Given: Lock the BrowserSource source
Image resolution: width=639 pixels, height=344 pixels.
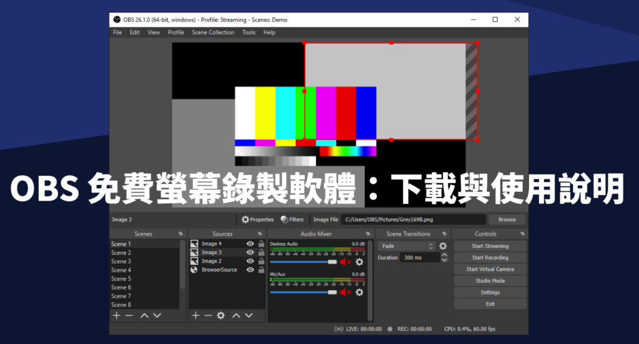Looking at the screenshot, I should click(x=261, y=269).
